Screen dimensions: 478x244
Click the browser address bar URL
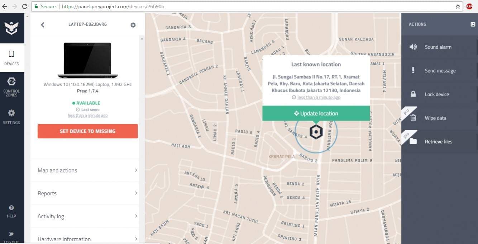pos(113,6)
